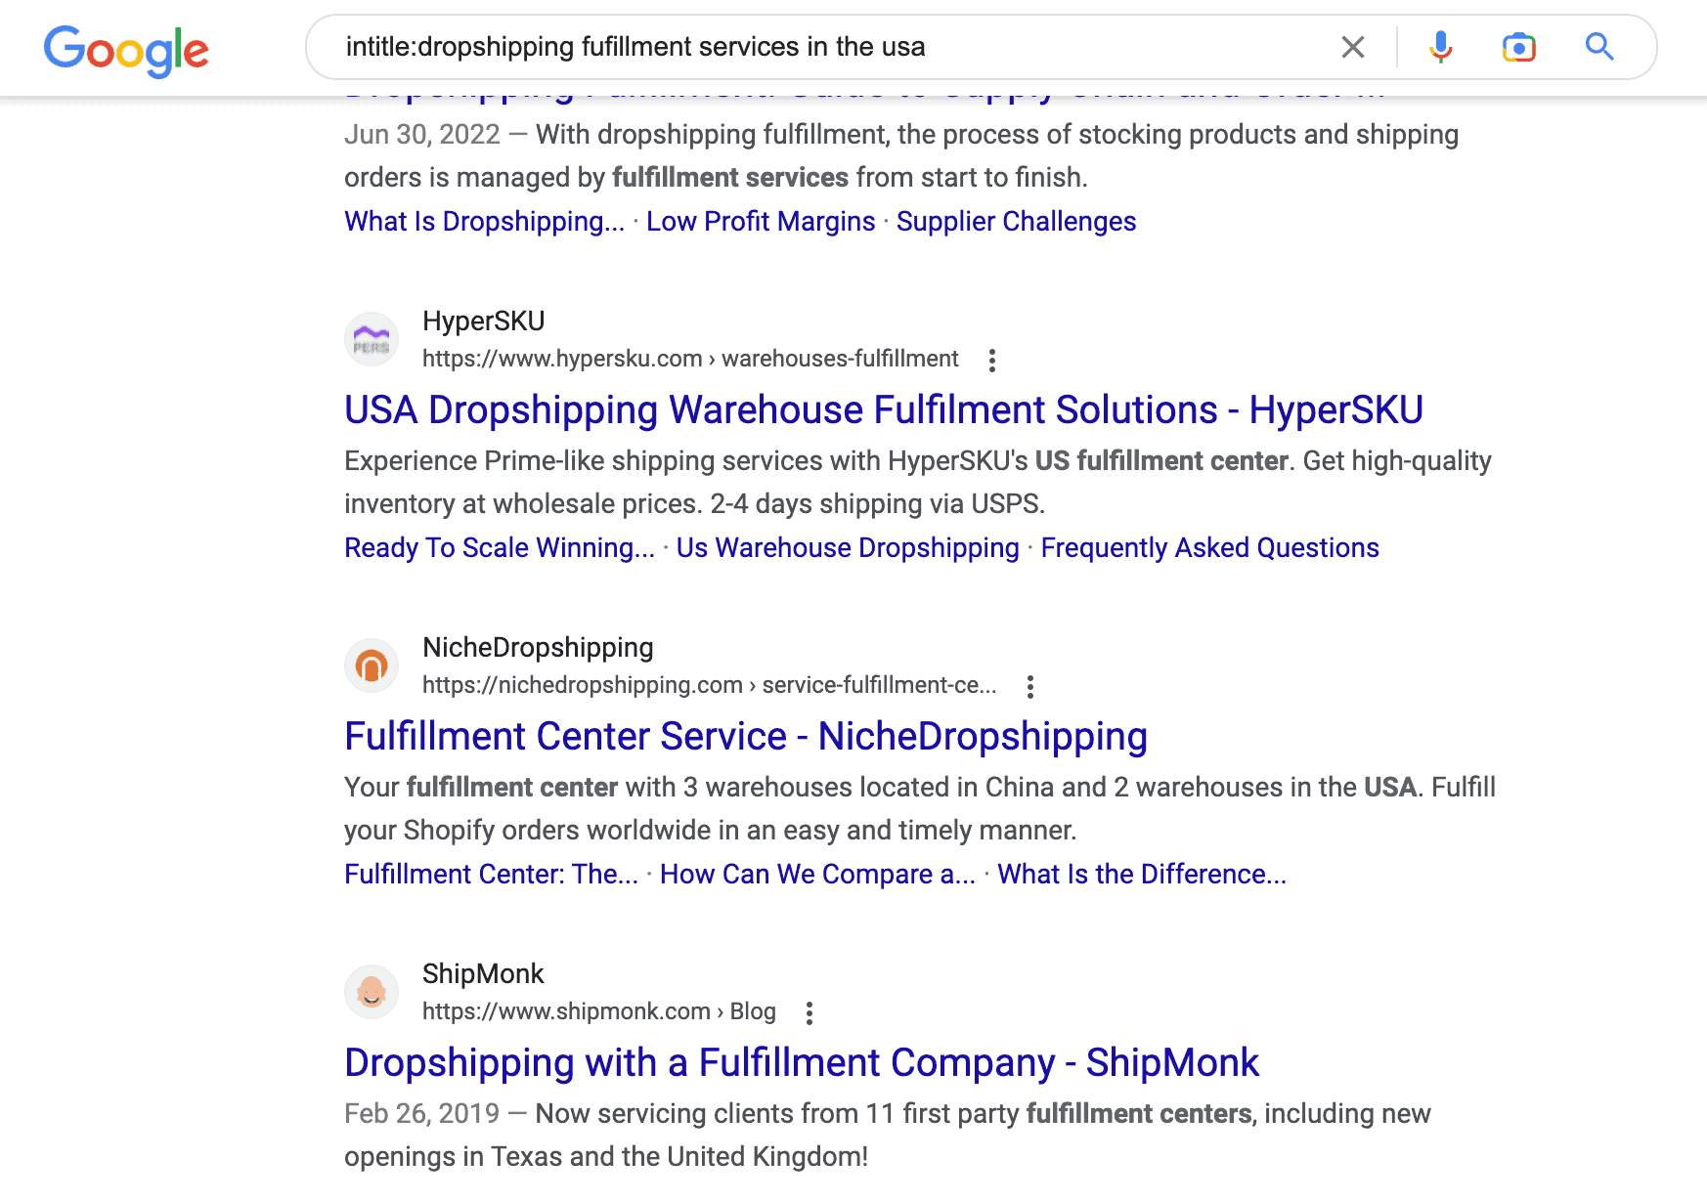Open 'Dropshipping with a Fulfillment Company - ShipMonk'
The image size is (1707, 1202).
[x=801, y=1062]
